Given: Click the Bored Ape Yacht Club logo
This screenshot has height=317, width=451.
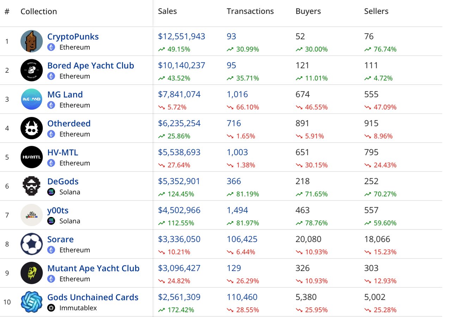Looking at the screenshot, I should [x=32, y=70].
